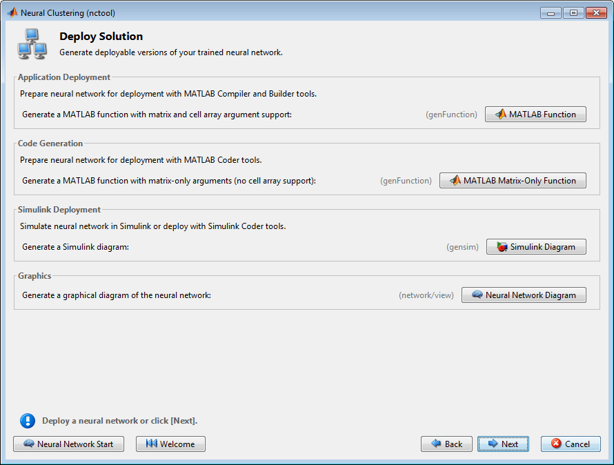The width and height of the screenshot is (614, 465).
Task: Go Back to the previous step
Action: coord(446,444)
